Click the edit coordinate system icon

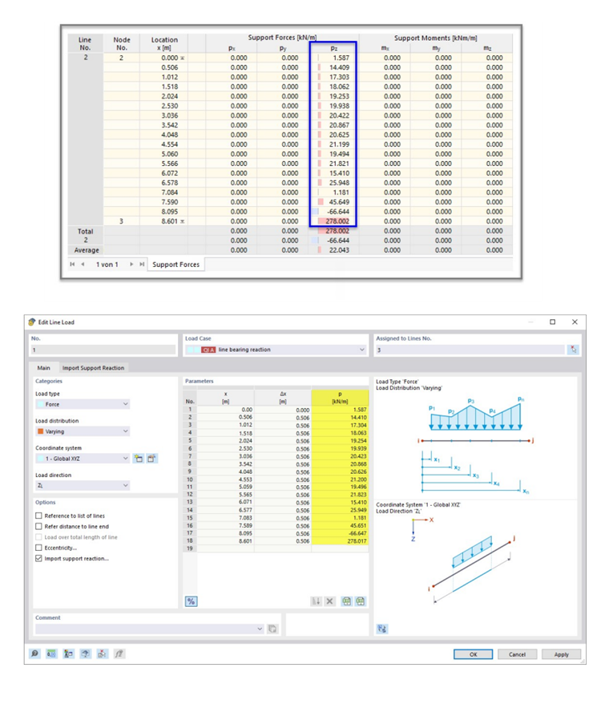point(151,459)
